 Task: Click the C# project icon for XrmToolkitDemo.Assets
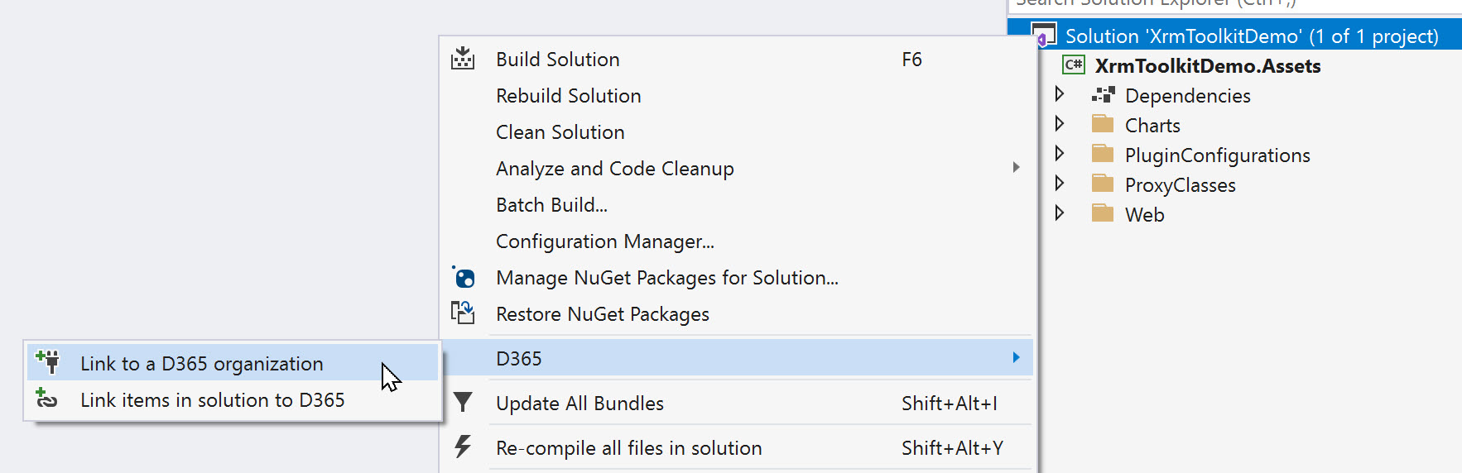pyautogui.click(x=1074, y=65)
